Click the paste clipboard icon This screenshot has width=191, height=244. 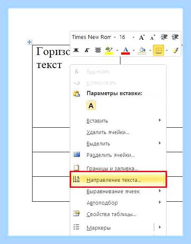coord(76,94)
